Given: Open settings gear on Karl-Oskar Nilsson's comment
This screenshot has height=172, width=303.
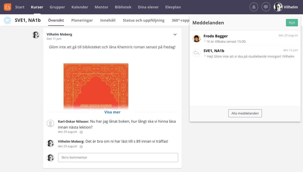Looking at the screenshot, I should [81, 132].
